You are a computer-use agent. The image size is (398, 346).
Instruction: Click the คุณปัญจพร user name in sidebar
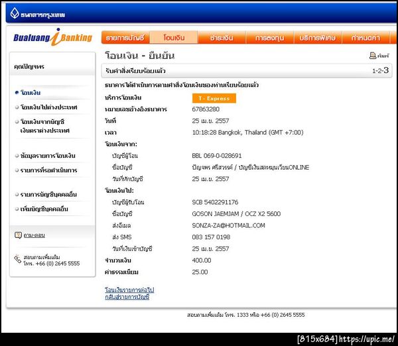(29, 67)
